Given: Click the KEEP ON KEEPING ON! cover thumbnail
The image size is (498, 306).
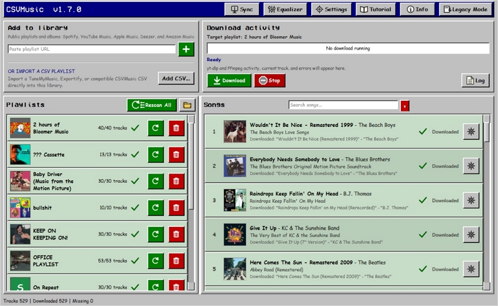Looking at the screenshot, I should click(x=20, y=234).
